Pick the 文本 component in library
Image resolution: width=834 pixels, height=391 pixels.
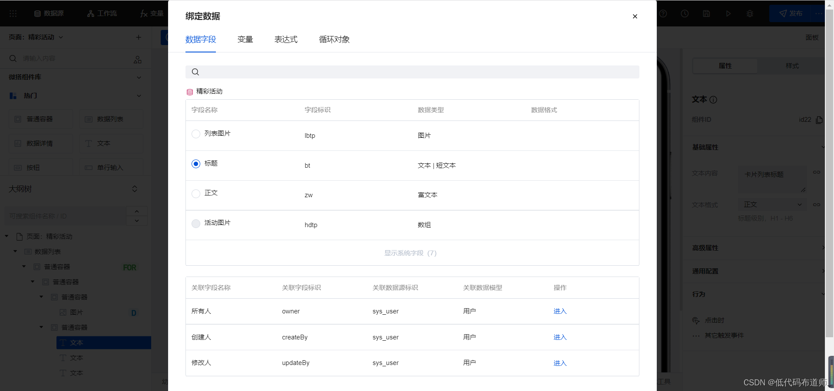coord(111,143)
